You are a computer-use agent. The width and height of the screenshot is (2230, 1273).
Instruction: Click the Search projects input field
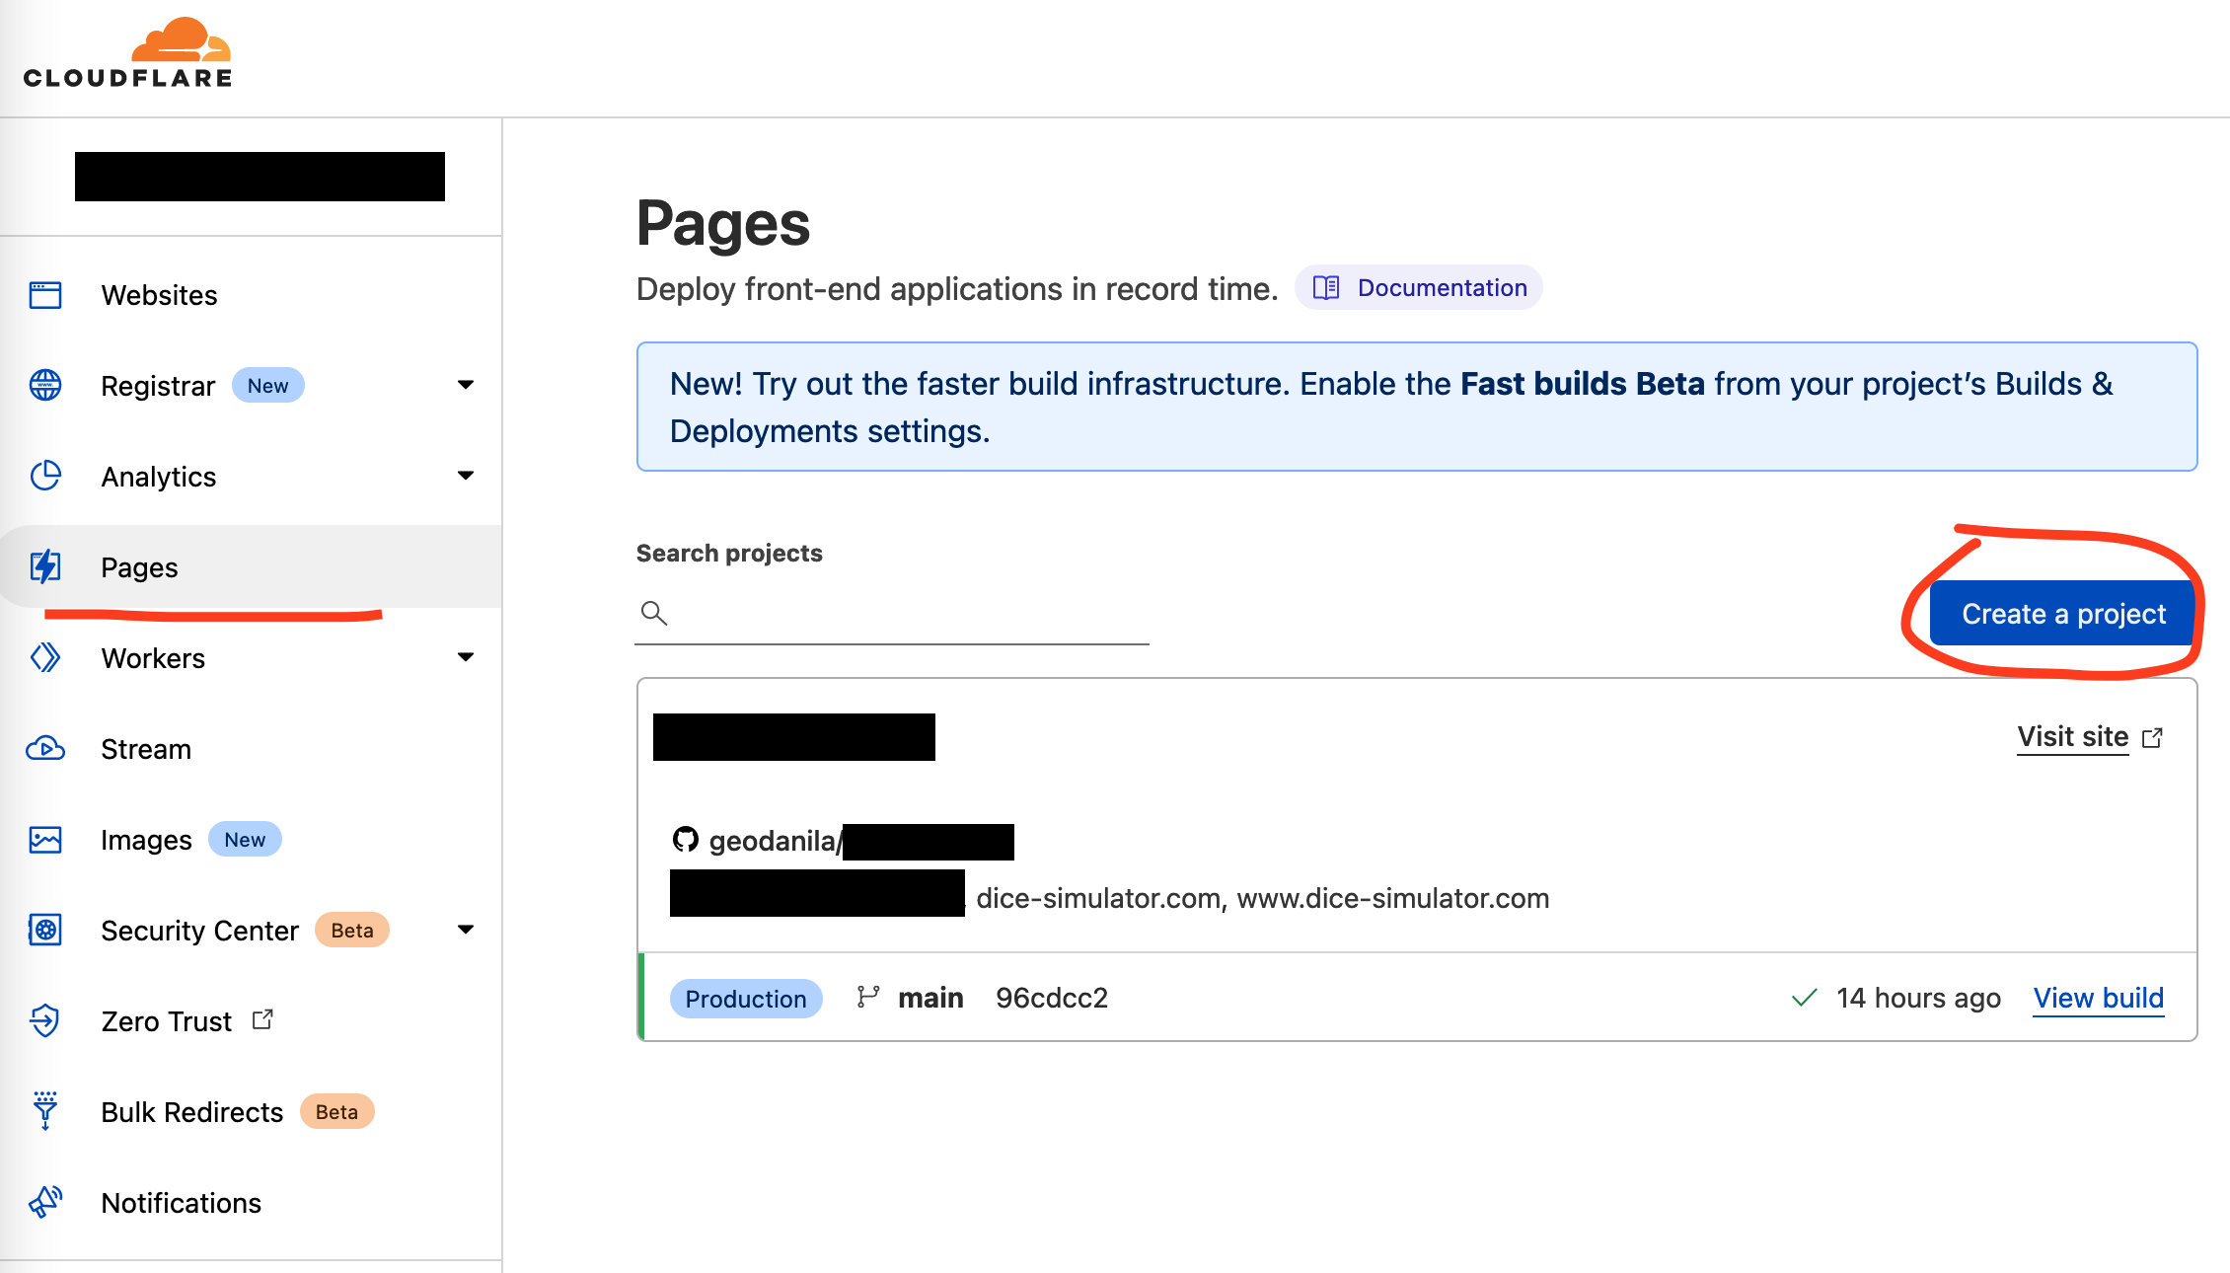click(x=888, y=613)
